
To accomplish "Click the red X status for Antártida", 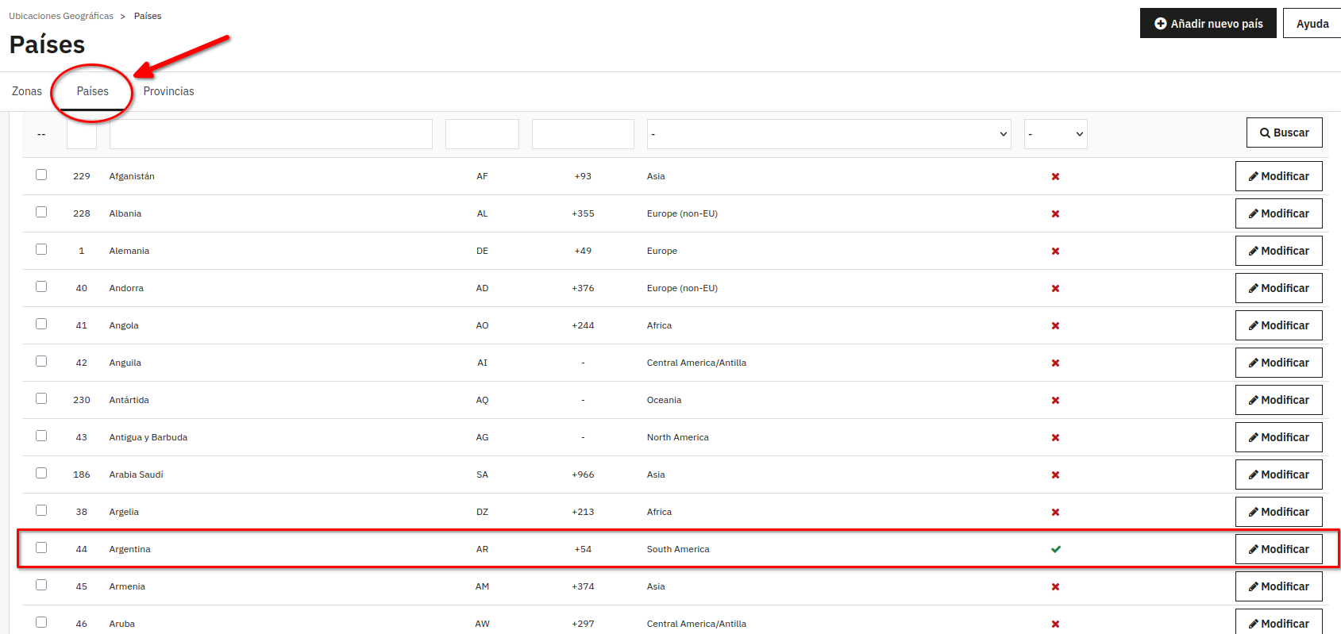I will [x=1055, y=401].
